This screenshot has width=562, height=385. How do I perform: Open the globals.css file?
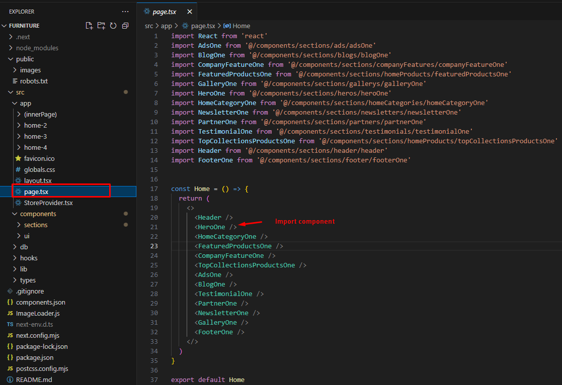(39, 169)
